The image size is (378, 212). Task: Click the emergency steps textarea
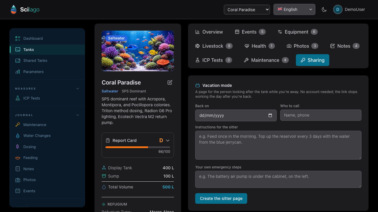pos(278,179)
